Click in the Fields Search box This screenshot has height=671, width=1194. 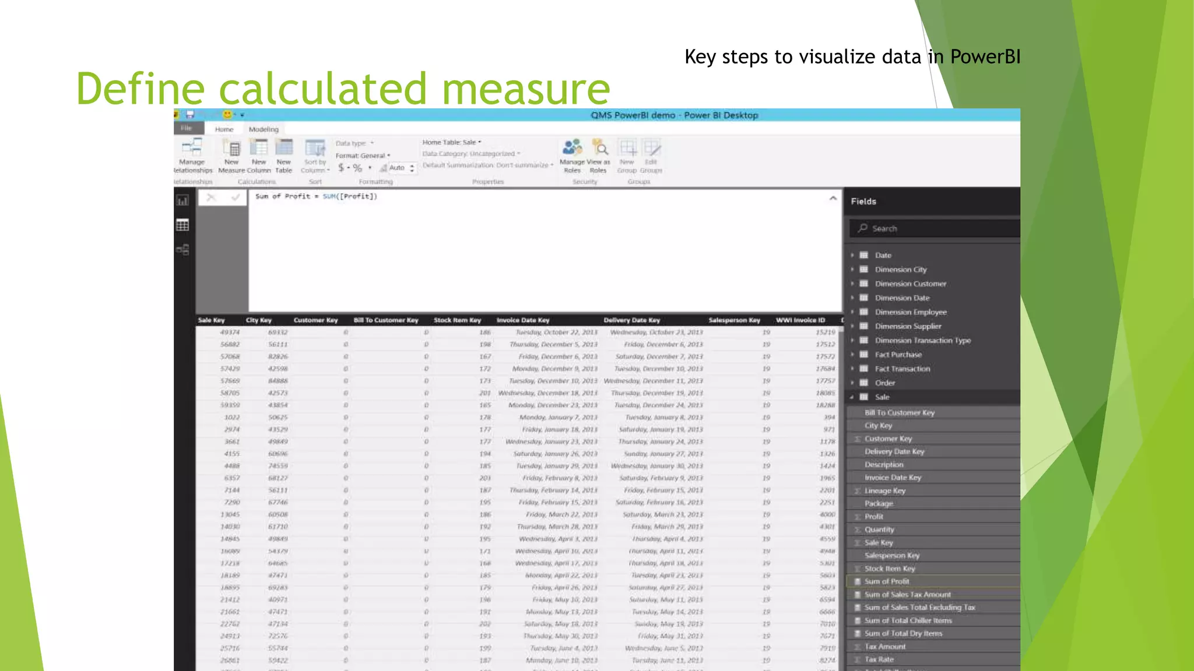[934, 228]
